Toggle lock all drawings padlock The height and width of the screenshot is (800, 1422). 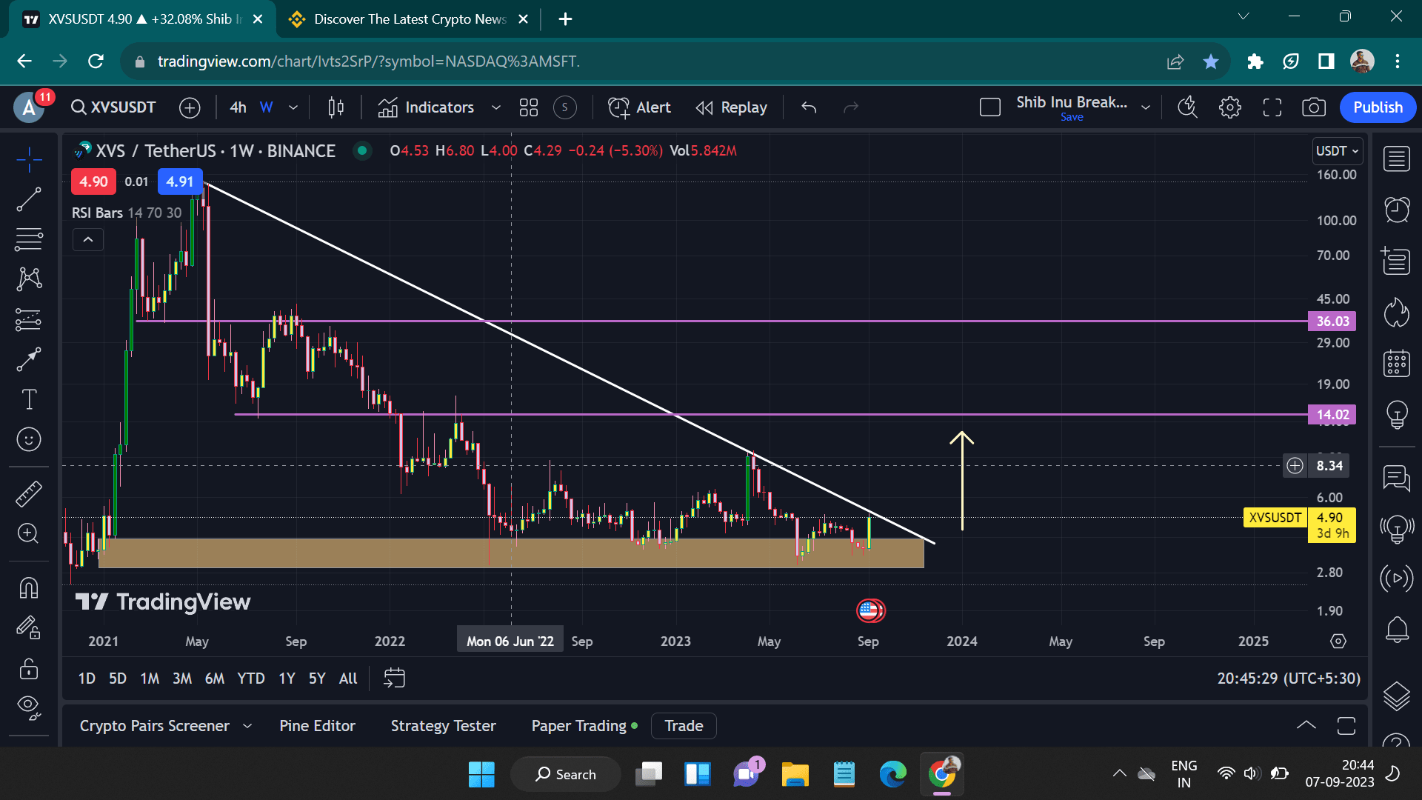[x=29, y=669]
